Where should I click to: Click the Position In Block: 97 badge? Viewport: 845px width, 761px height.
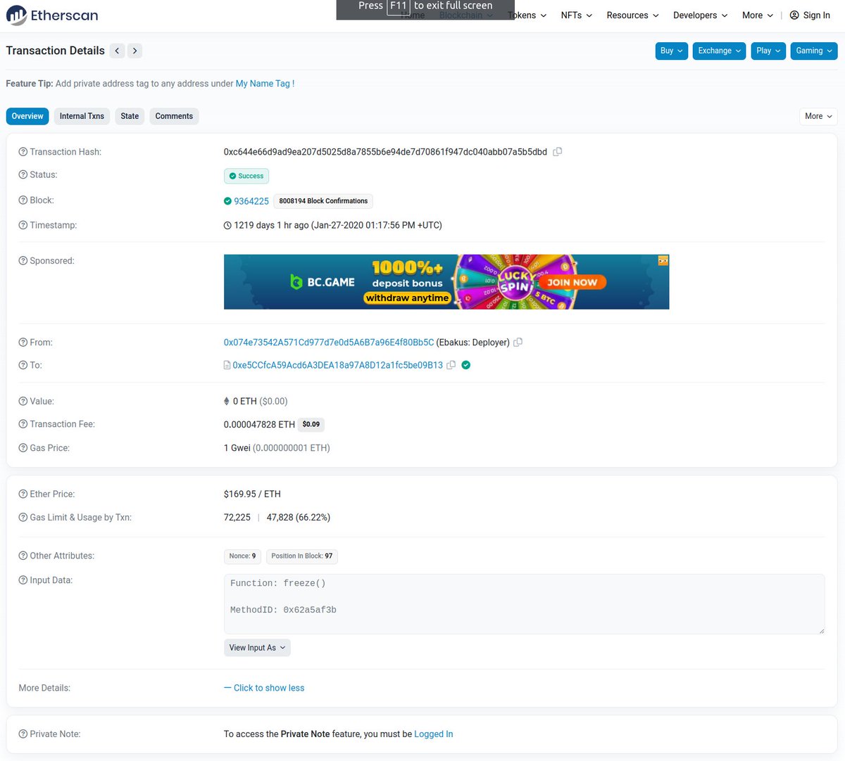302,556
